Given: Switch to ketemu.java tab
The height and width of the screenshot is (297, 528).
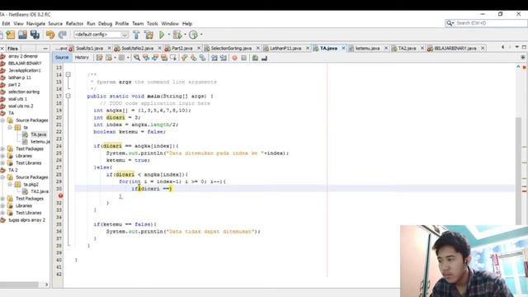Looking at the screenshot, I should tap(367, 49).
